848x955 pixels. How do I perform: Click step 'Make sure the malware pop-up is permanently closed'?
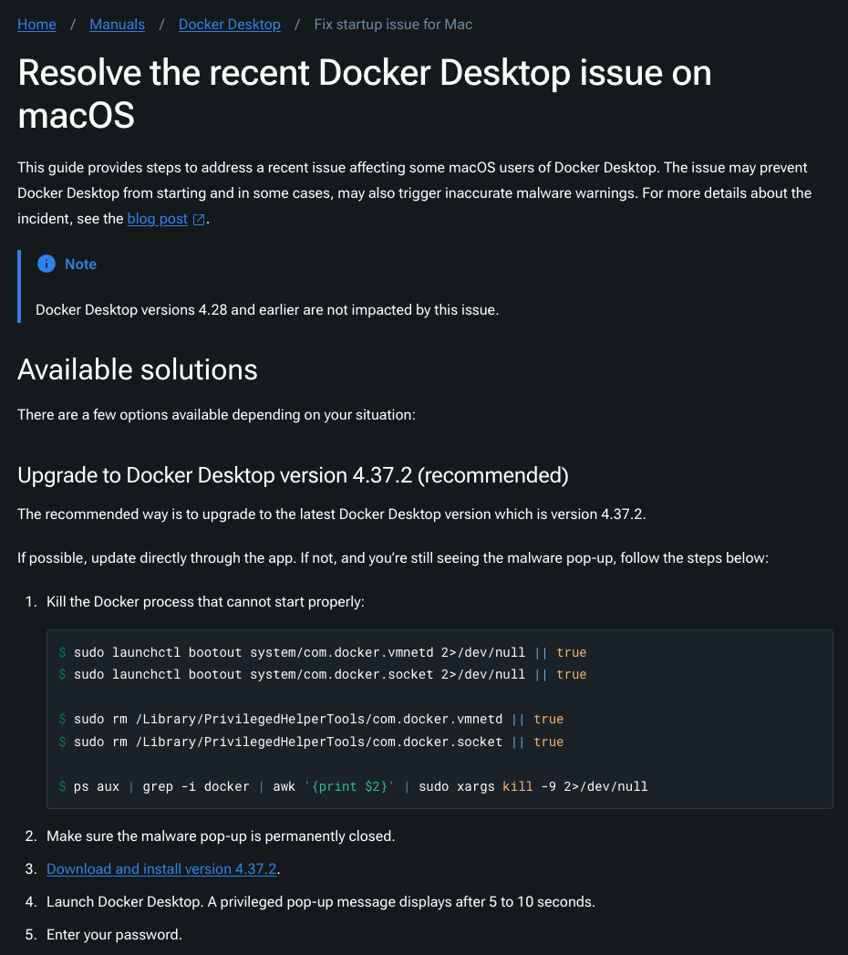click(x=221, y=836)
